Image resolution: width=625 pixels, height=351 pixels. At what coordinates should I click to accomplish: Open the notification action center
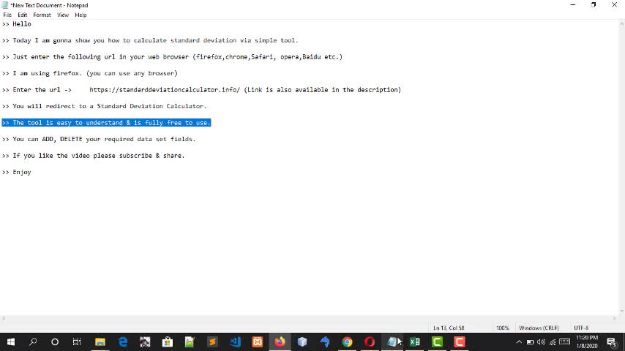click(x=611, y=341)
